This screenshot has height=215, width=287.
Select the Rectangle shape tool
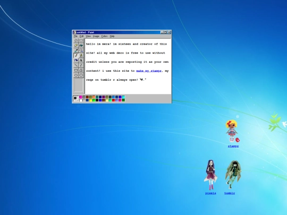76,70
